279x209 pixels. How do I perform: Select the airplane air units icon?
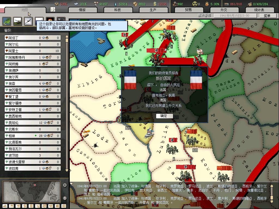[28, 21]
